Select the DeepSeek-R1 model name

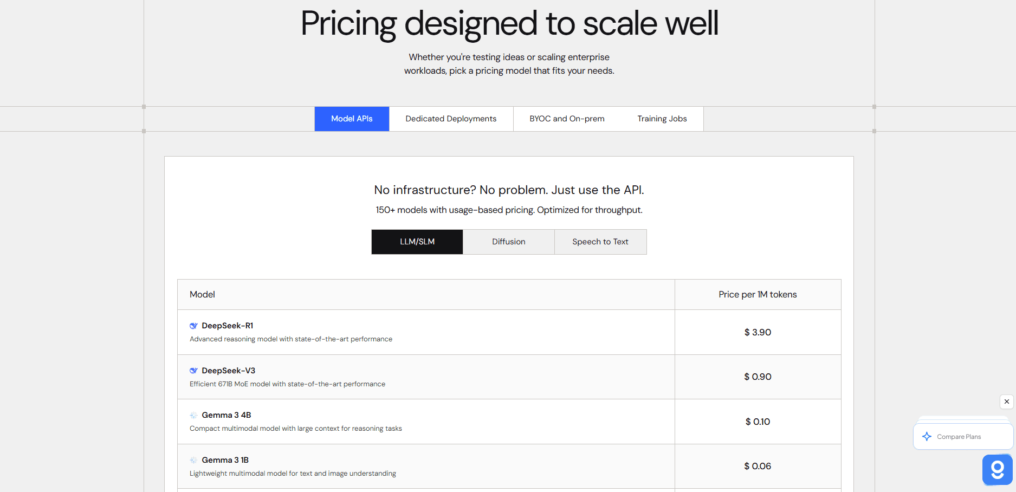[x=226, y=325]
